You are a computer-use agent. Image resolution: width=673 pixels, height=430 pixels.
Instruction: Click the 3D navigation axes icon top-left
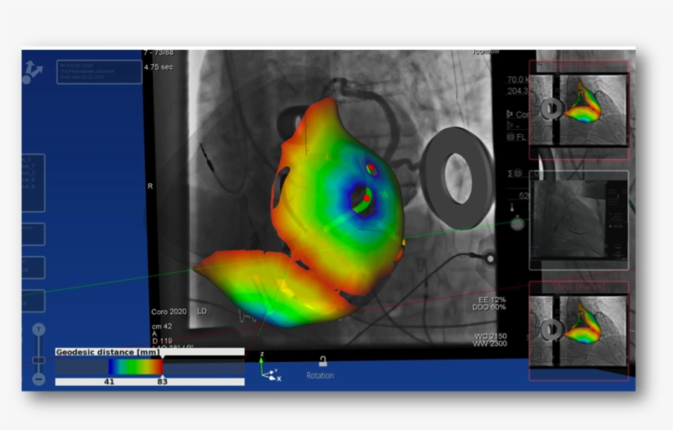click(33, 70)
